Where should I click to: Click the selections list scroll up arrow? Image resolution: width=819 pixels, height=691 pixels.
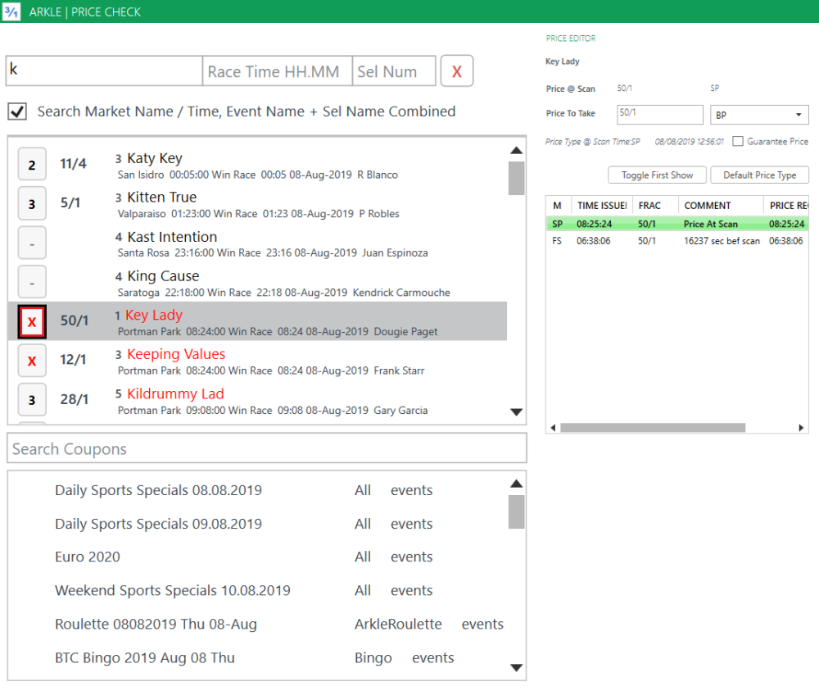(516, 151)
